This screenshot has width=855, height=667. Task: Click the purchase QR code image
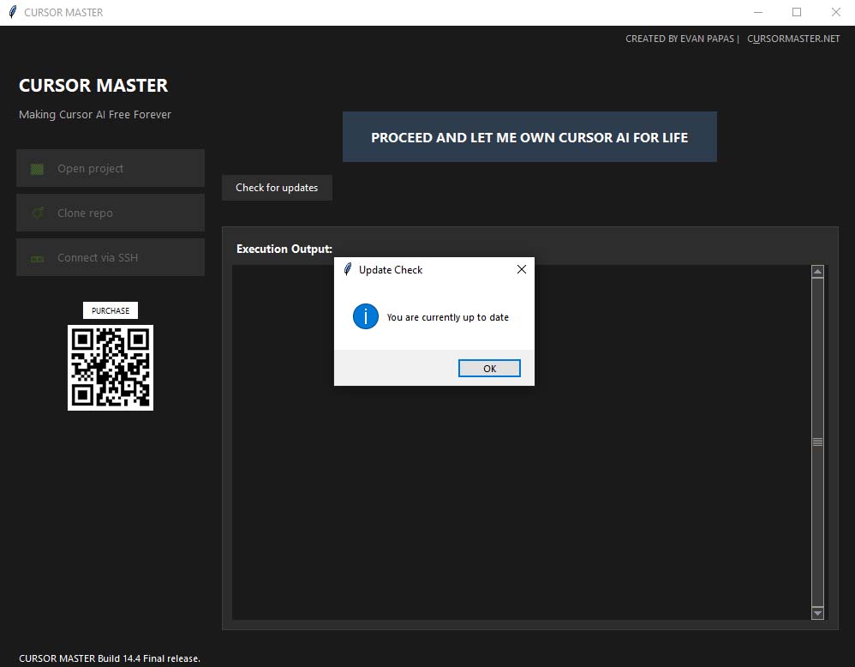(111, 368)
